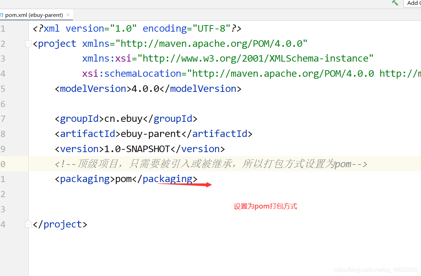
Task: Click the 4.0.0 modelVersion value
Action: (x=145, y=89)
